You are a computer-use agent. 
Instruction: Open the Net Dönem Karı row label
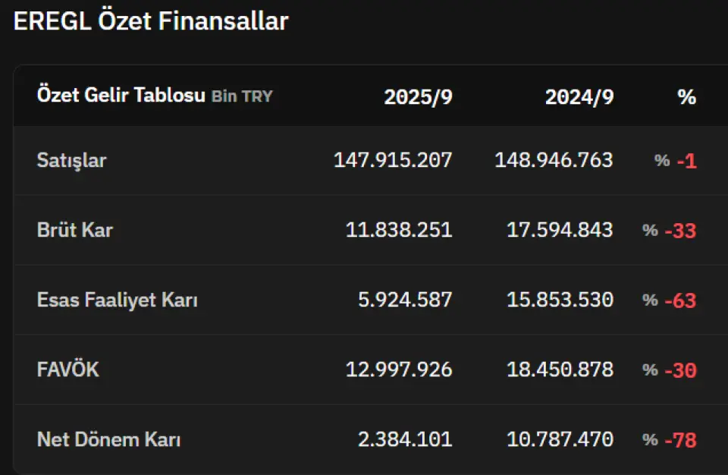click(x=108, y=439)
